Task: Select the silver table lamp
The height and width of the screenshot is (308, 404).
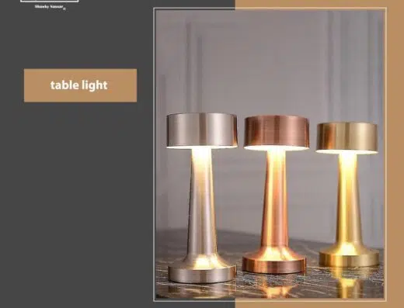Action: click(x=202, y=198)
